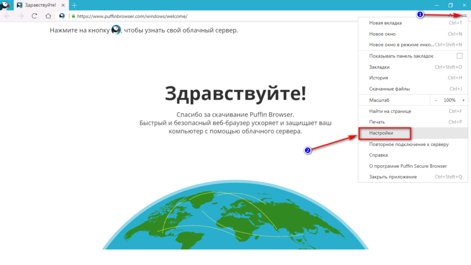The height and width of the screenshot is (265, 471).
Task: Click the Здравствуйте! heading
Action: click(235, 93)
